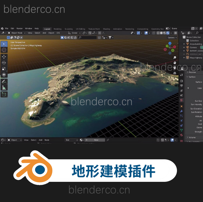Screen dimensions: 203x202
Task: Open the node editor Node menu
Action: (x=47, y=140)
